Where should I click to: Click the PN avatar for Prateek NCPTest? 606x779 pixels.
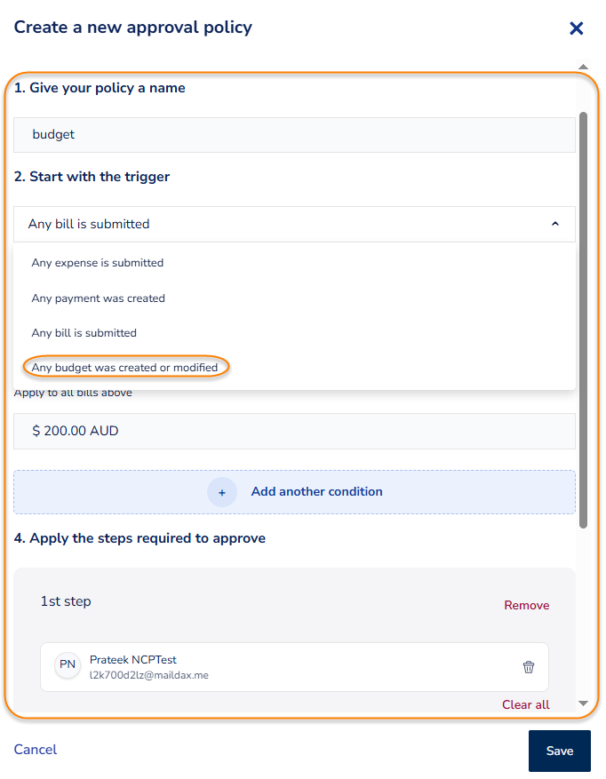68,665
